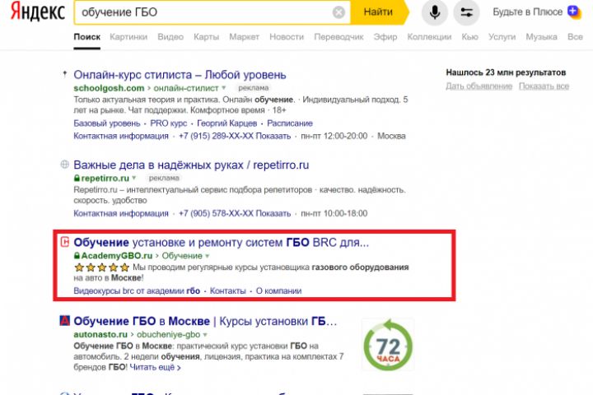Open the О компании sitelink
The image size is (593, 395).
(x=278, y=291)
